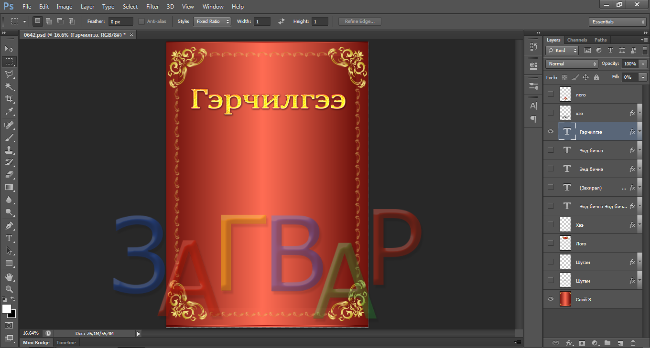Activate the Zoom tool
The image size is (650, 348).
[9, 289]
